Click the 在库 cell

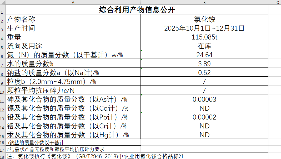204,46
